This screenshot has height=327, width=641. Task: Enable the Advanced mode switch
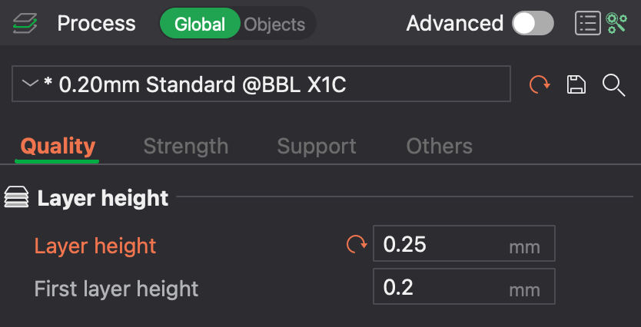point(533,24)
